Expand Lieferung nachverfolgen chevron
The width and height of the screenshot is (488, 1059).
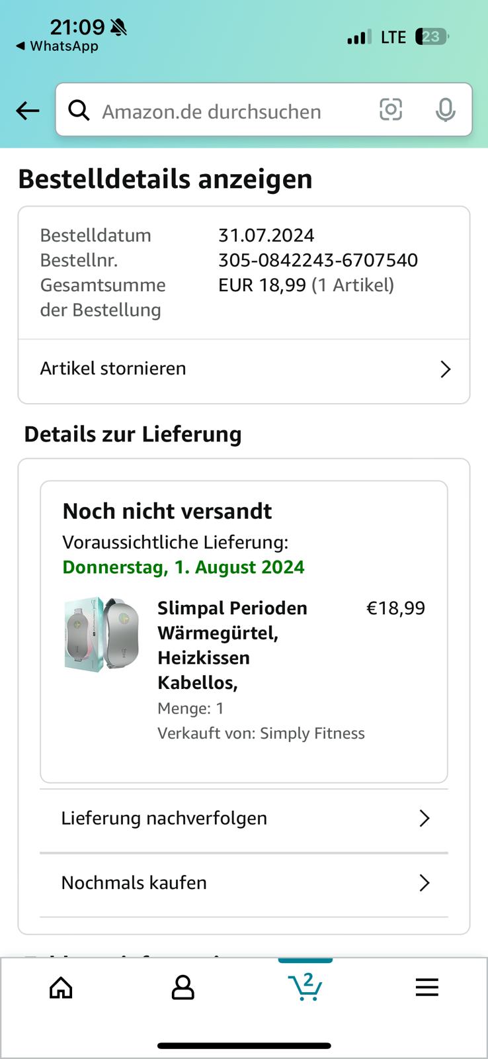coord(425,819)
